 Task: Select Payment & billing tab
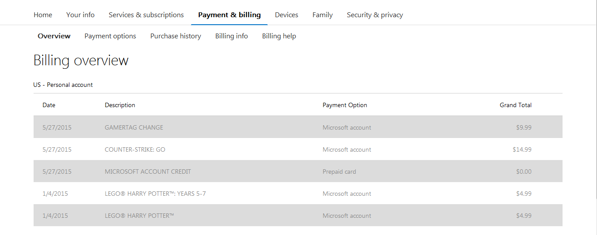(229, 15)
